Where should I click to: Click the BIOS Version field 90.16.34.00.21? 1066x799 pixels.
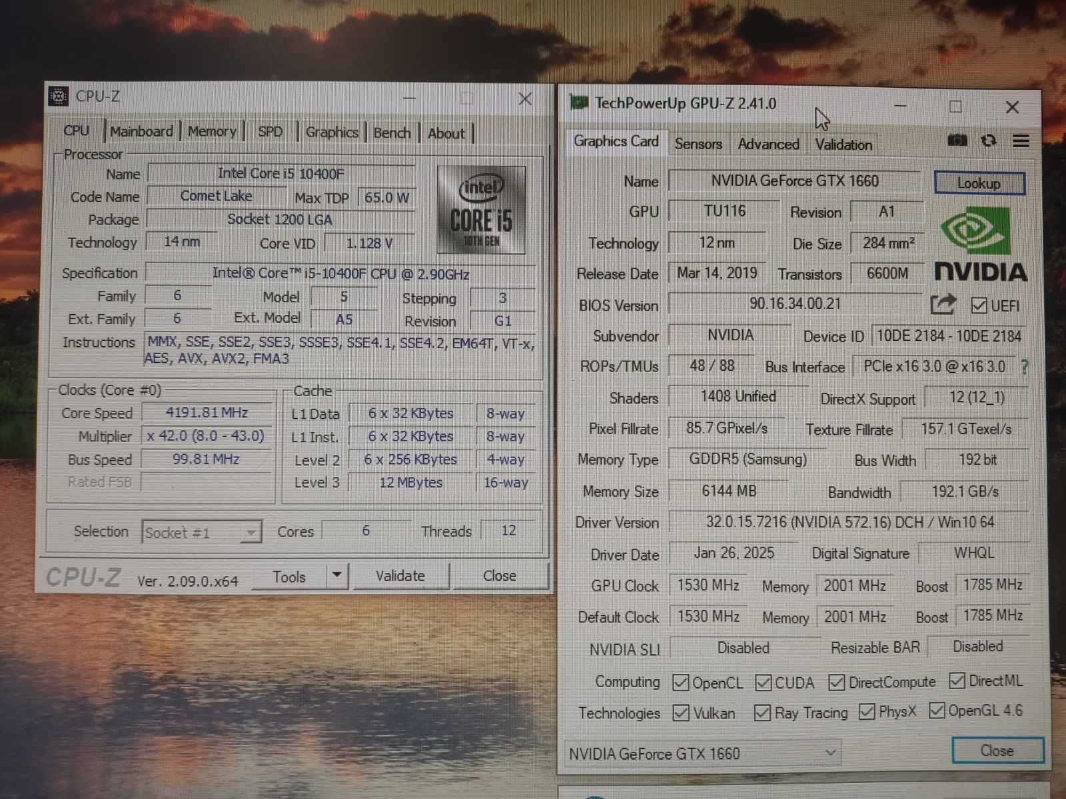pos(795,304)
